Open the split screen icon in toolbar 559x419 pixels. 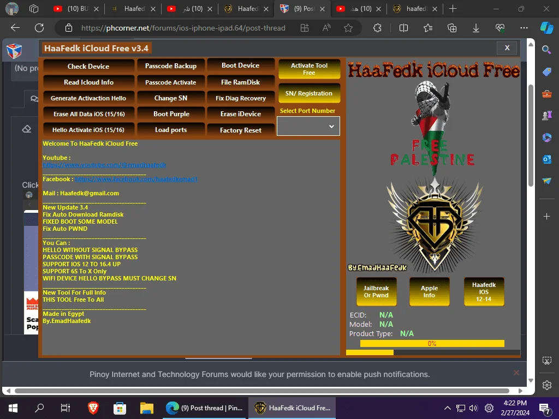click(x=403, y=28)
